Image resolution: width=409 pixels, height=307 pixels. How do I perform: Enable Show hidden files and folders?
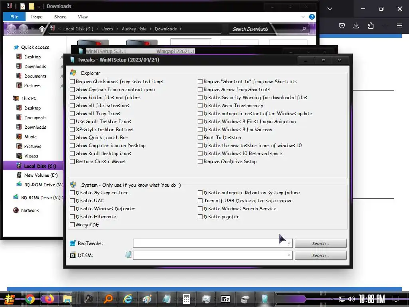tap(72, 98)
